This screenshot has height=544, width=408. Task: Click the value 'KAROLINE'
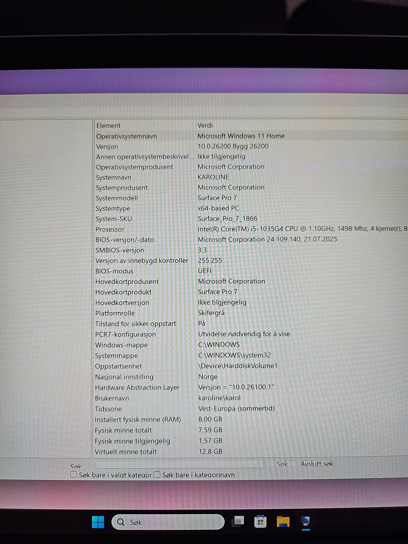[x=213, y=177]
